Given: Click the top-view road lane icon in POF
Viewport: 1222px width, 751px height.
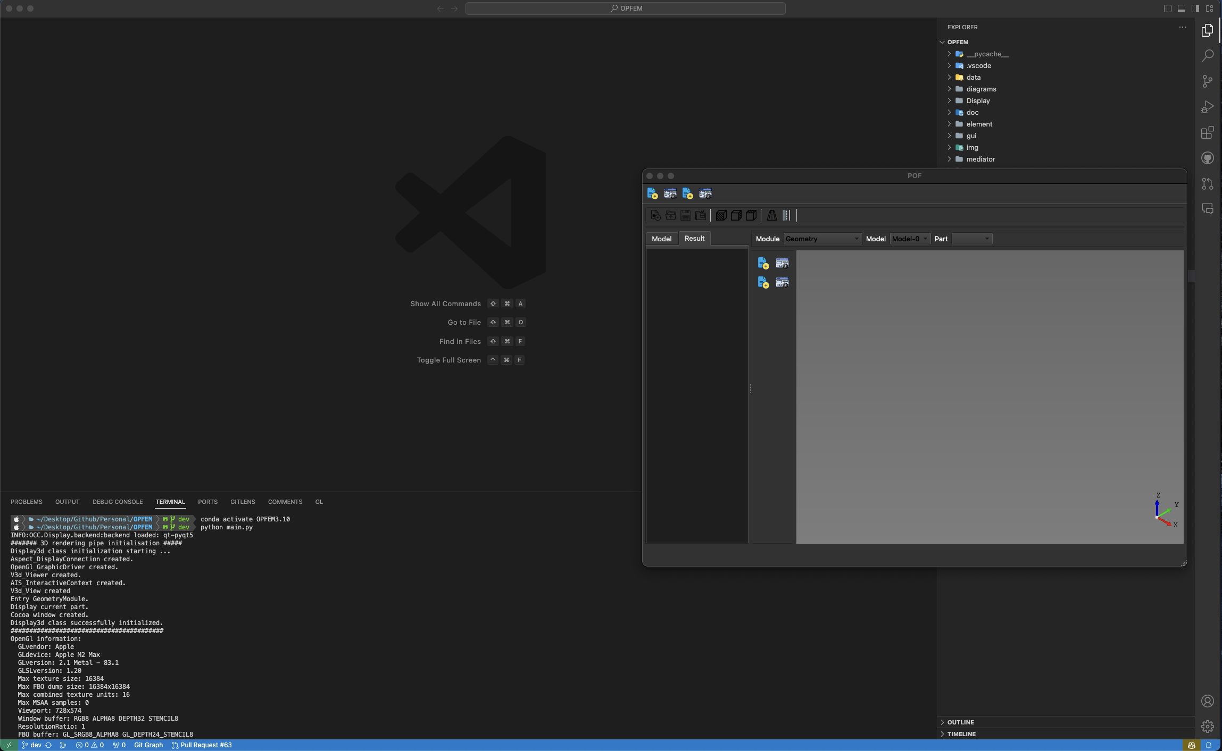Looking at the screenshot, I should pos(786,215).
